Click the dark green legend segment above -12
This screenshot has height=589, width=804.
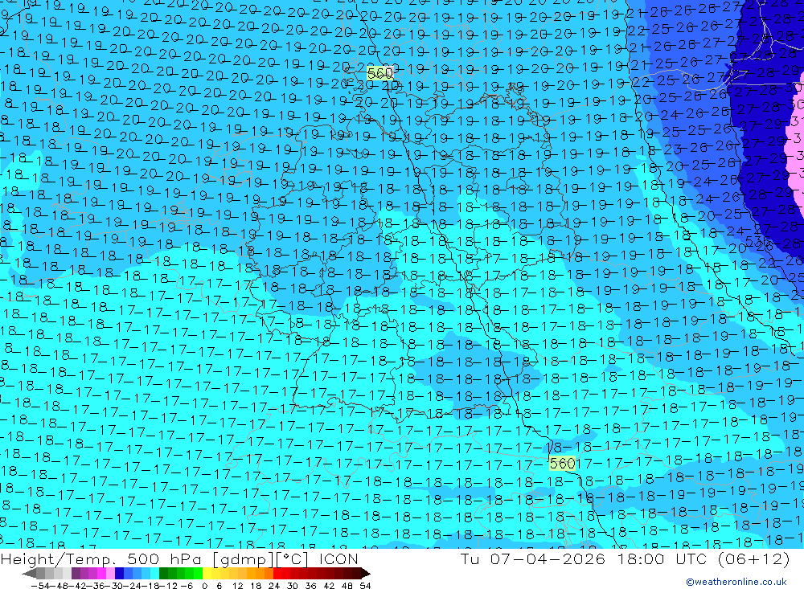[163, 573]
